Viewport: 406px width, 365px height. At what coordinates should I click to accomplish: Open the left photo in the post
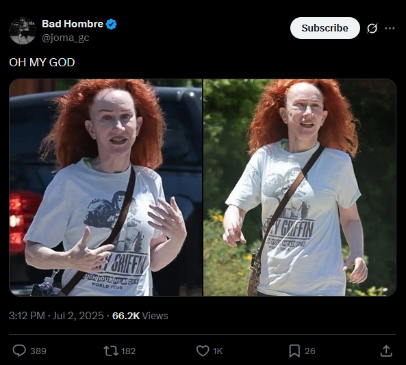tap(105, 187)
